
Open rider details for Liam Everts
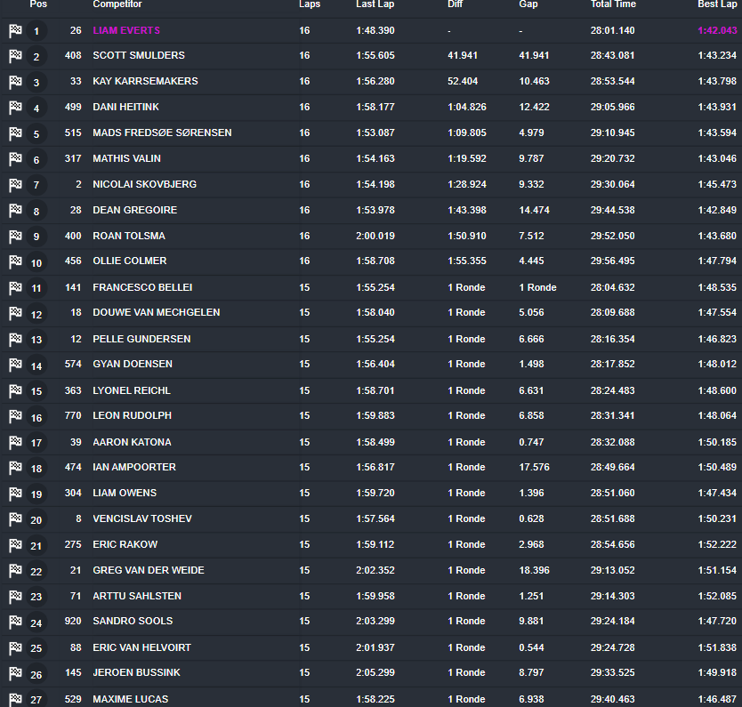point(125,30)
